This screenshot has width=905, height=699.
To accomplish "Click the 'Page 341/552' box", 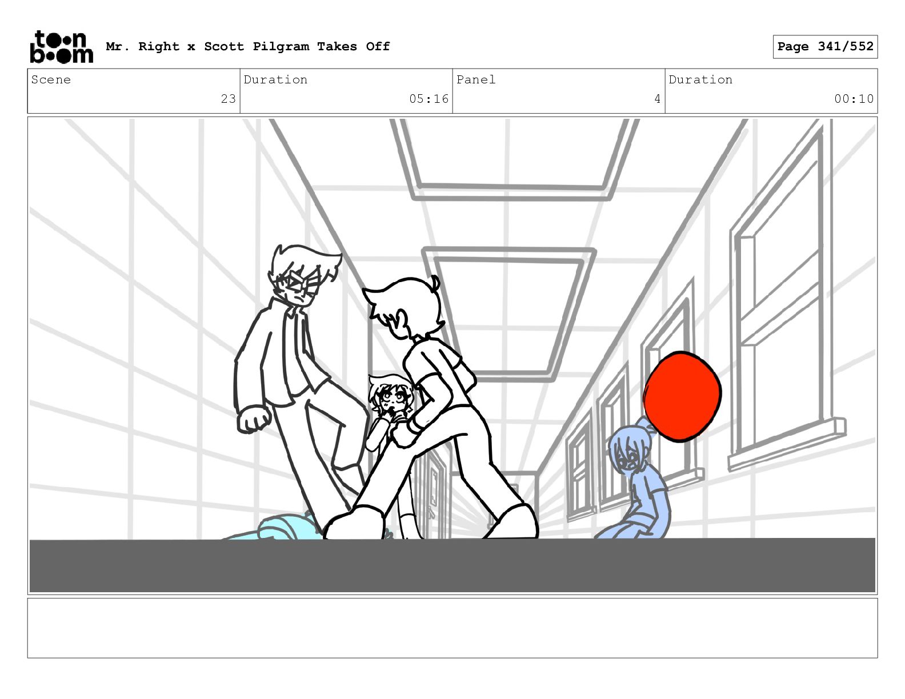I will (x=825, y=47).
